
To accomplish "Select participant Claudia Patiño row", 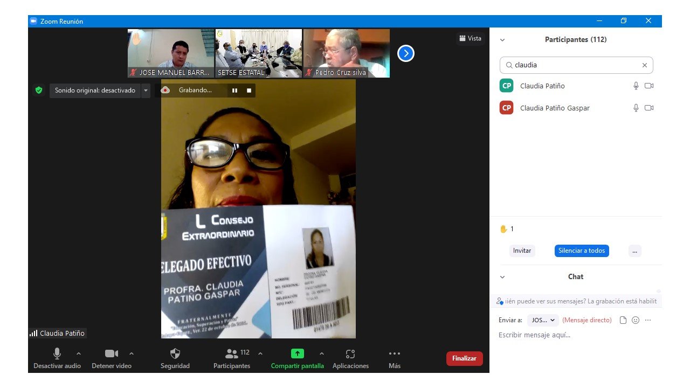I will coord(576,86).
